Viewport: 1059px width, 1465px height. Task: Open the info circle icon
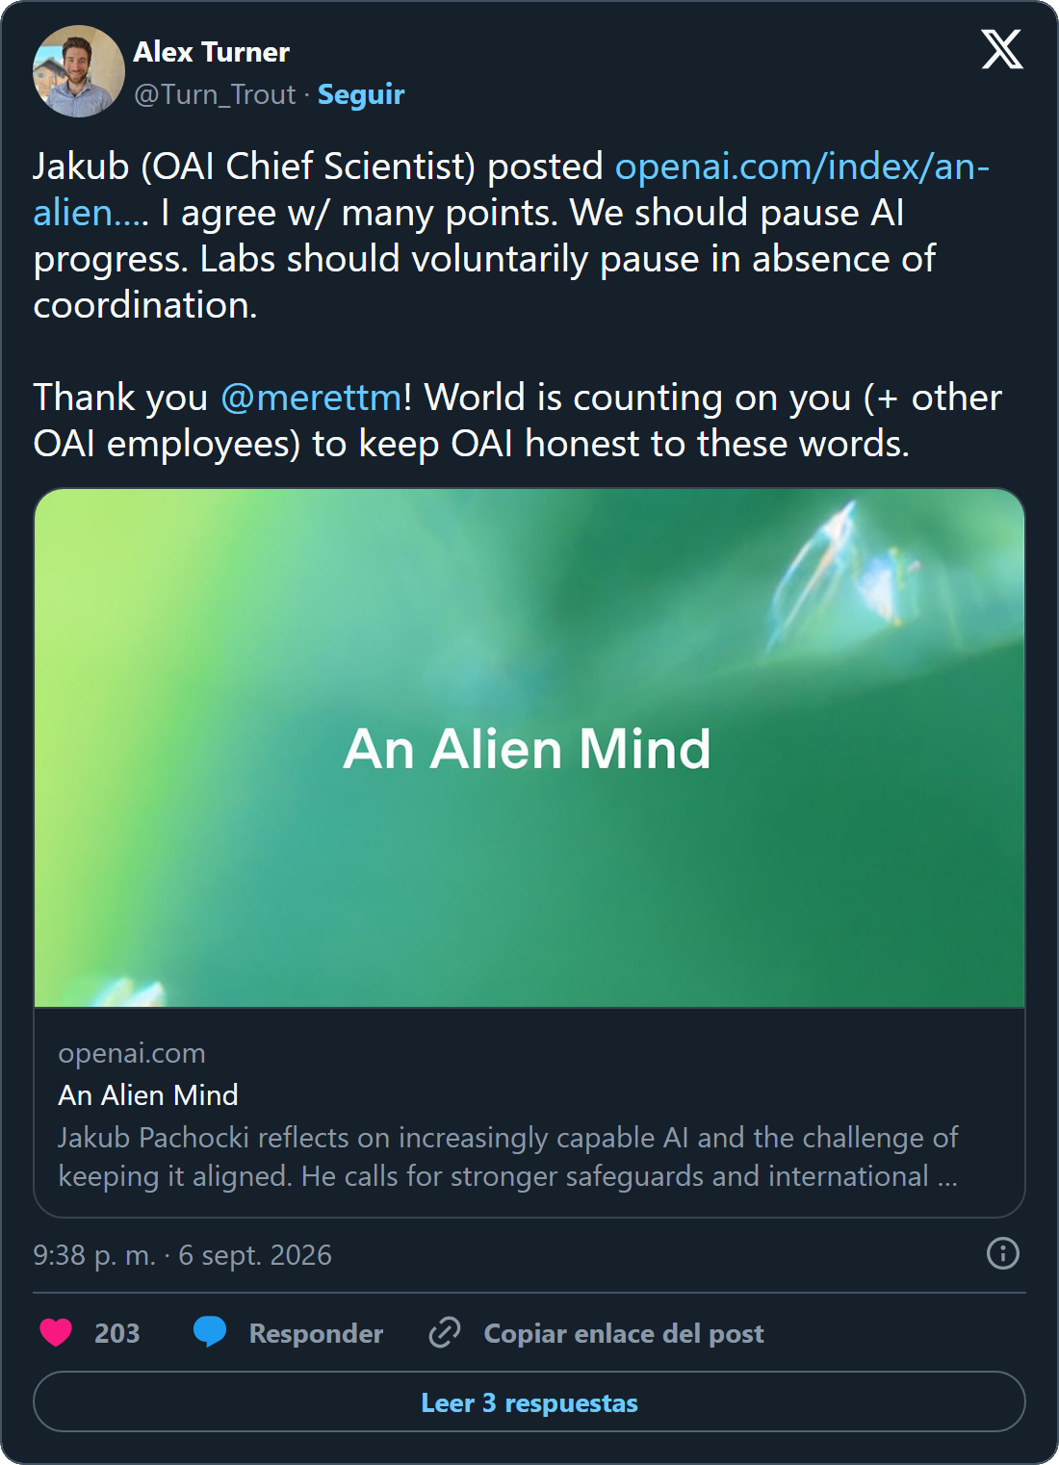(1003, 1253)
